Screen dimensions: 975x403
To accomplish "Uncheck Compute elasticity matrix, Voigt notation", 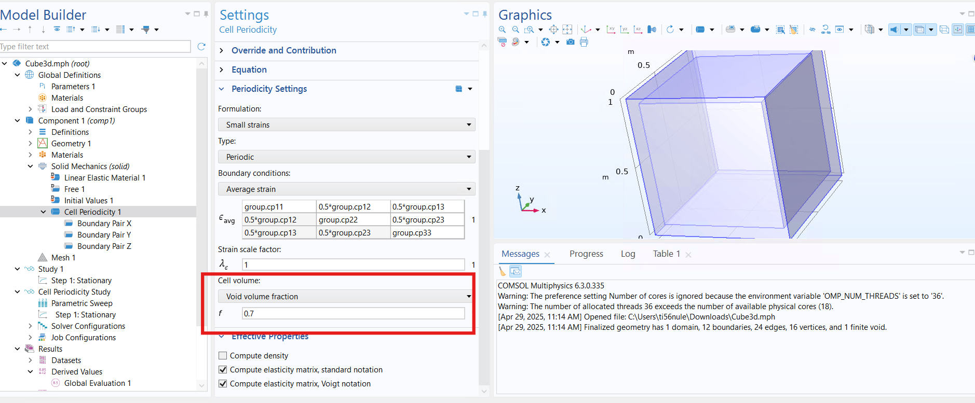I will pos(223,384).
